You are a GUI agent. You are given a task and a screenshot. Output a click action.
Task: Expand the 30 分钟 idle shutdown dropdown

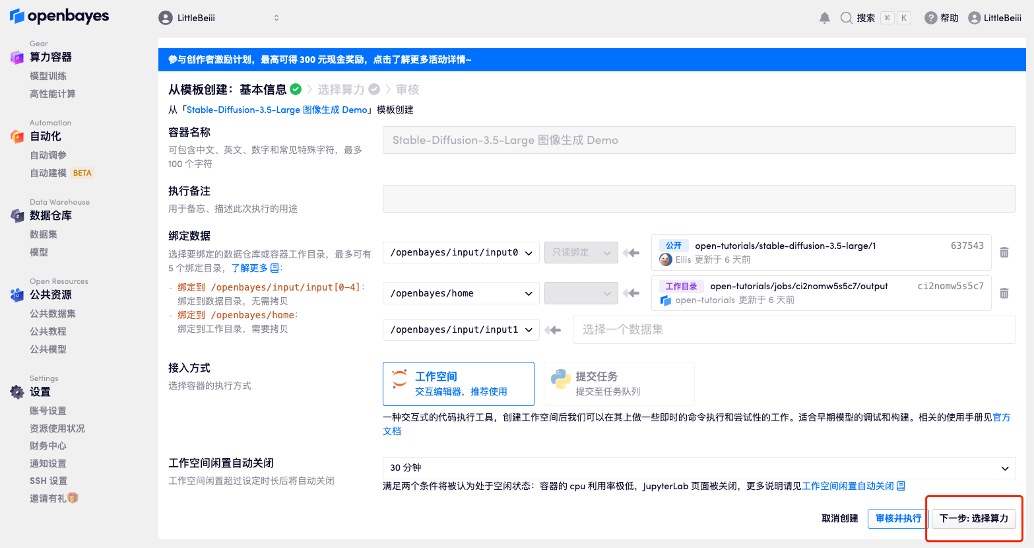point(698,467)
